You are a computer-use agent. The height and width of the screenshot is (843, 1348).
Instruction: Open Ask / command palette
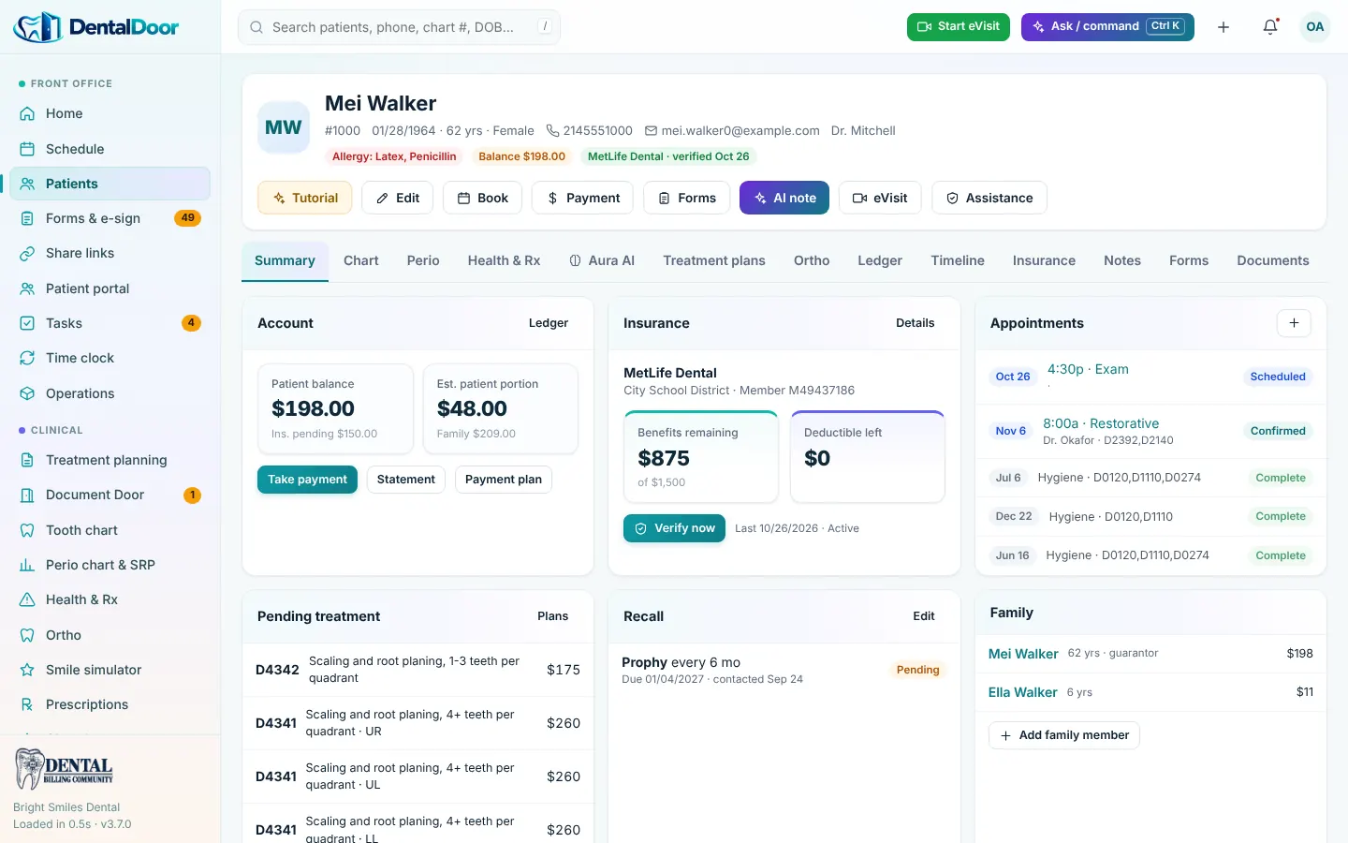click(x=1107, y=27)
